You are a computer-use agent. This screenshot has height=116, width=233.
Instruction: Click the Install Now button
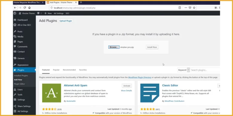coord(152,47)
